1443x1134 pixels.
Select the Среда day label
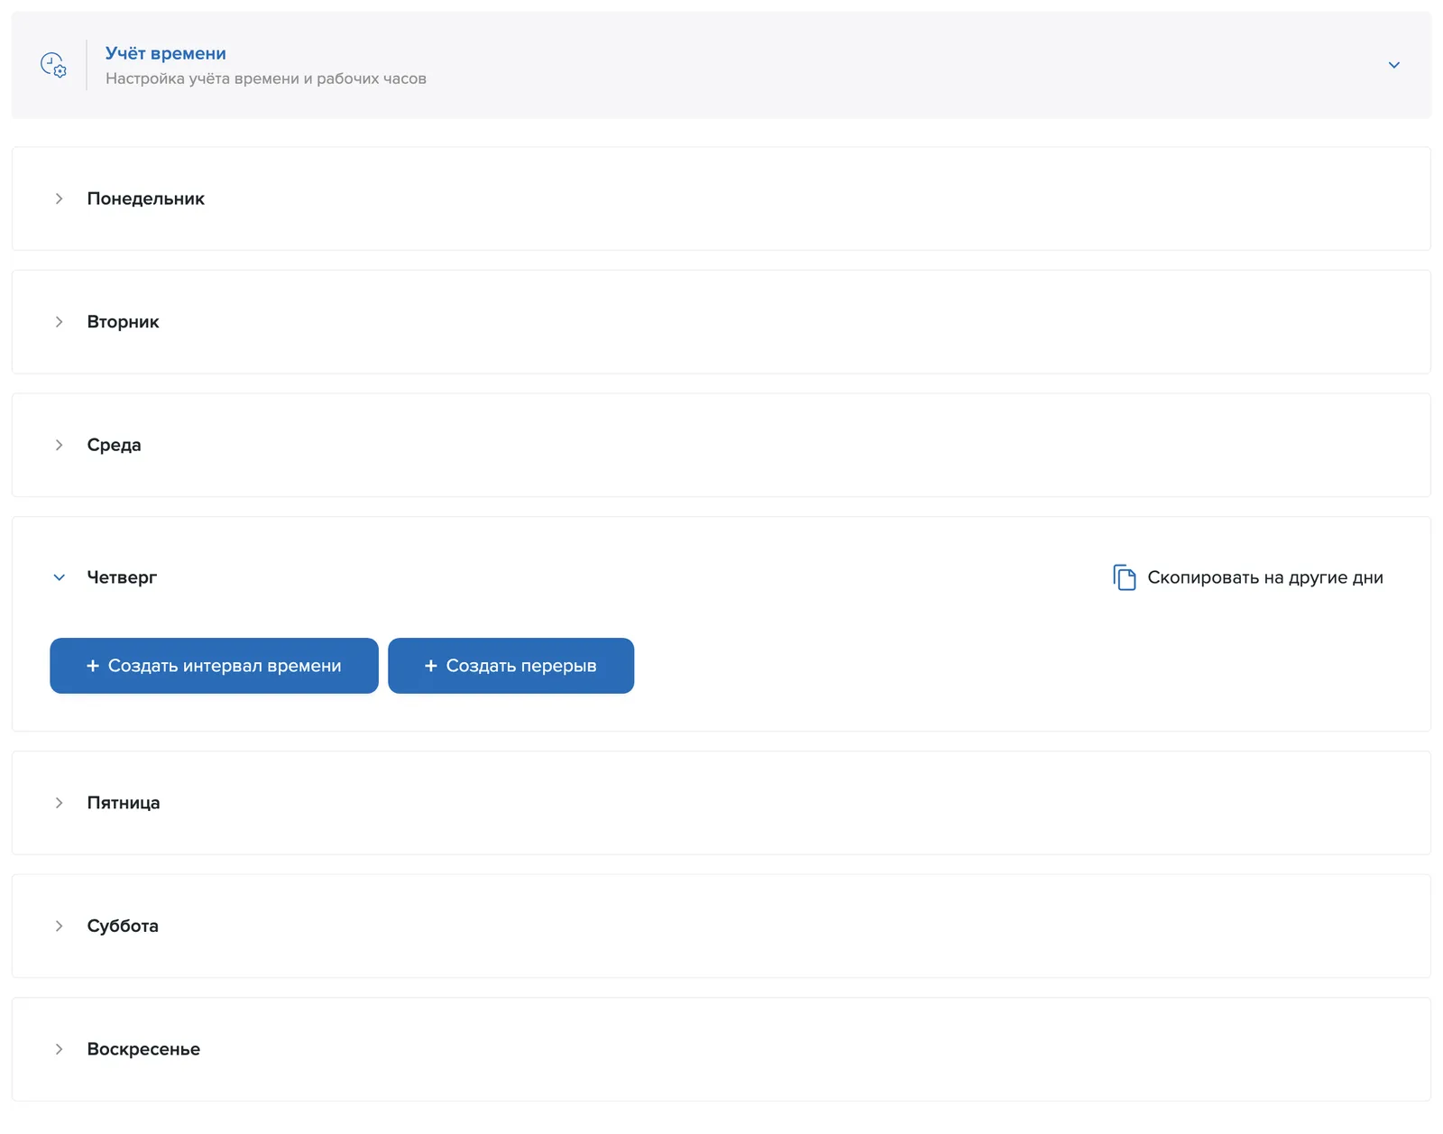pyautogui.click(x=115, y=445)
